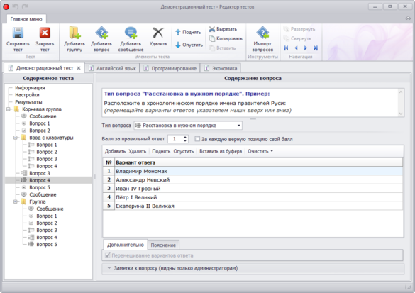Collapse the Корневая группа node

pos(9,109)
